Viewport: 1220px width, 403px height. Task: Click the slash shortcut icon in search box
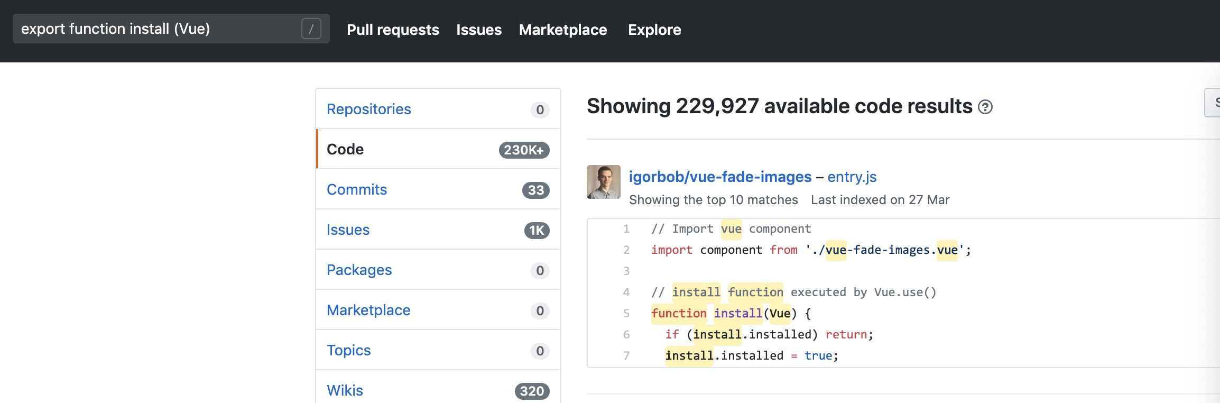click(311, 29)
